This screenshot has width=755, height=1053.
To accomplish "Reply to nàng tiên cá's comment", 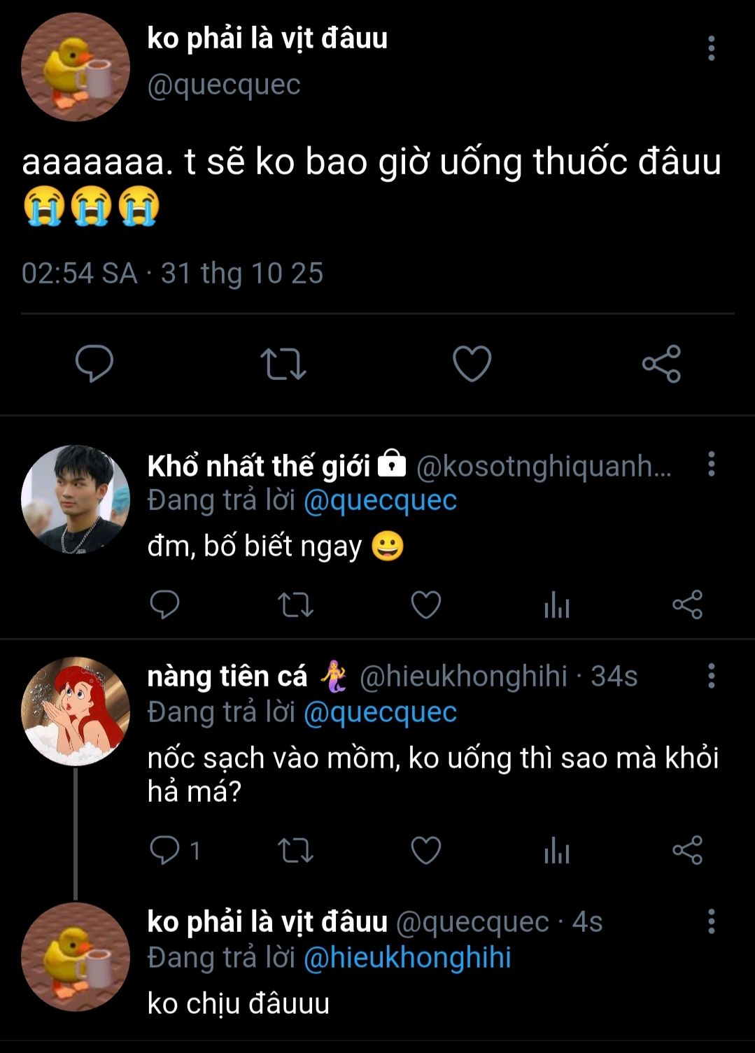I will coord(165,850).
